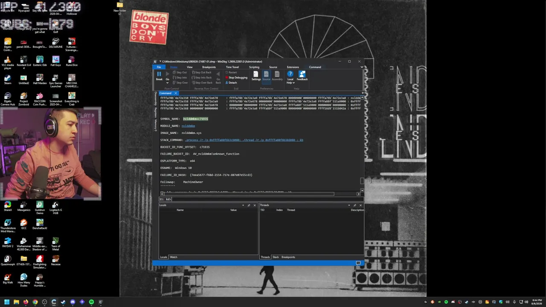This screenshot has height=307, width=546.
Task: Open the Command window dropdown arrow
Action: [x=363, y=93]
